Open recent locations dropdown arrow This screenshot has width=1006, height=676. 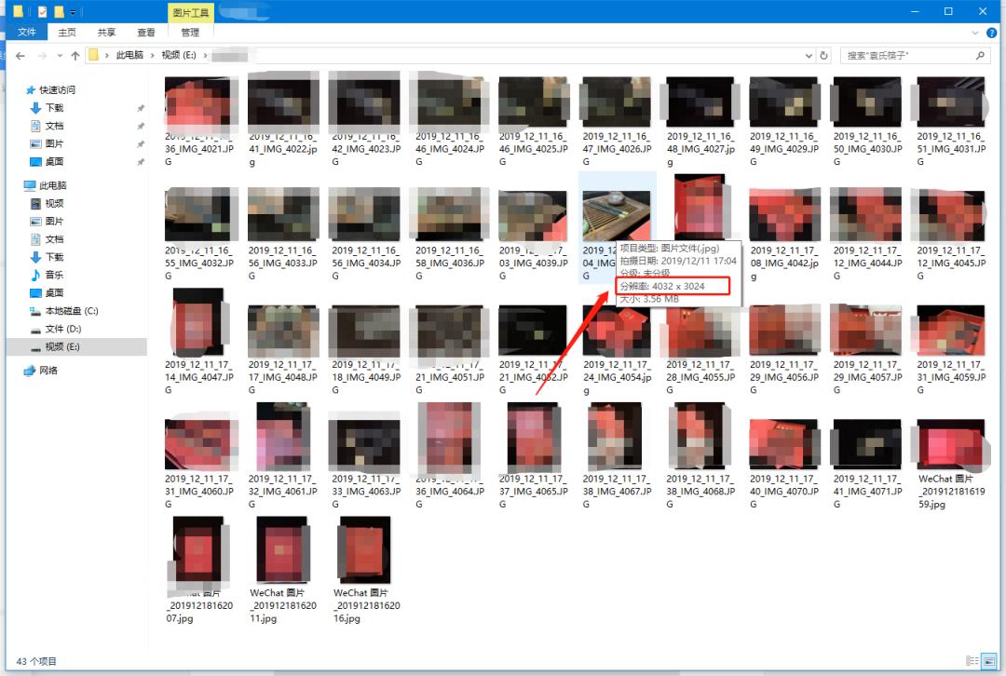tap(58, 56)
